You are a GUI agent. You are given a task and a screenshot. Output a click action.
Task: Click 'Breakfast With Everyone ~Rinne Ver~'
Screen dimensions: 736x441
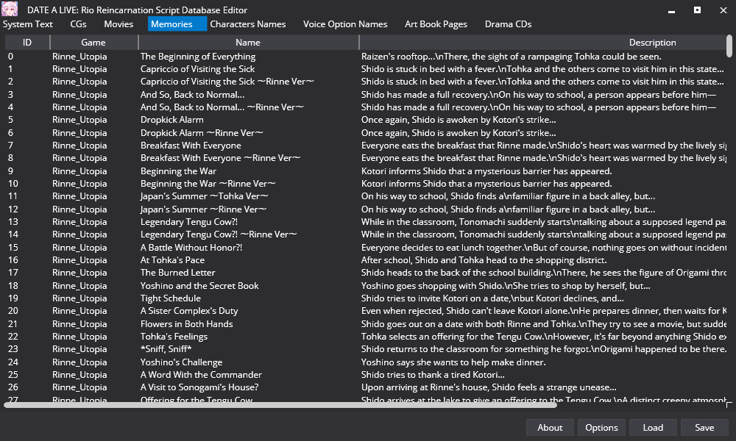tap(220, 158)
